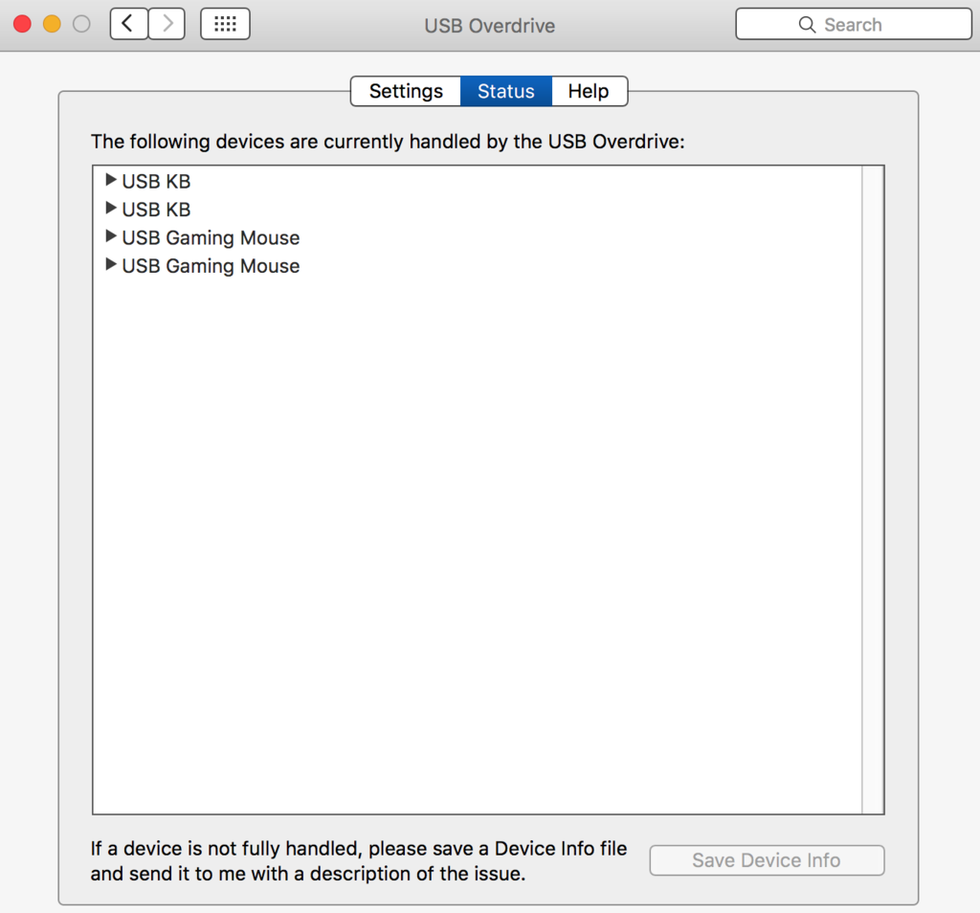Viewport: 980px width, 913px height.
Task: Expand the first USB Gaming Mouse entry
Action: tap(111, 236)
